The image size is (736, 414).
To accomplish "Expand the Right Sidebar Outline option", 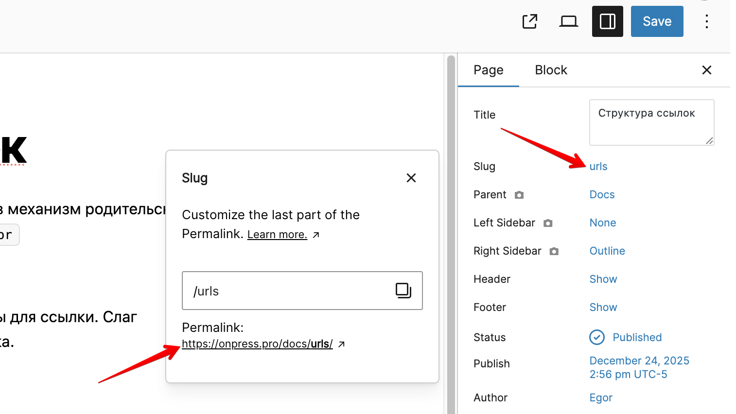I will 607,251.
